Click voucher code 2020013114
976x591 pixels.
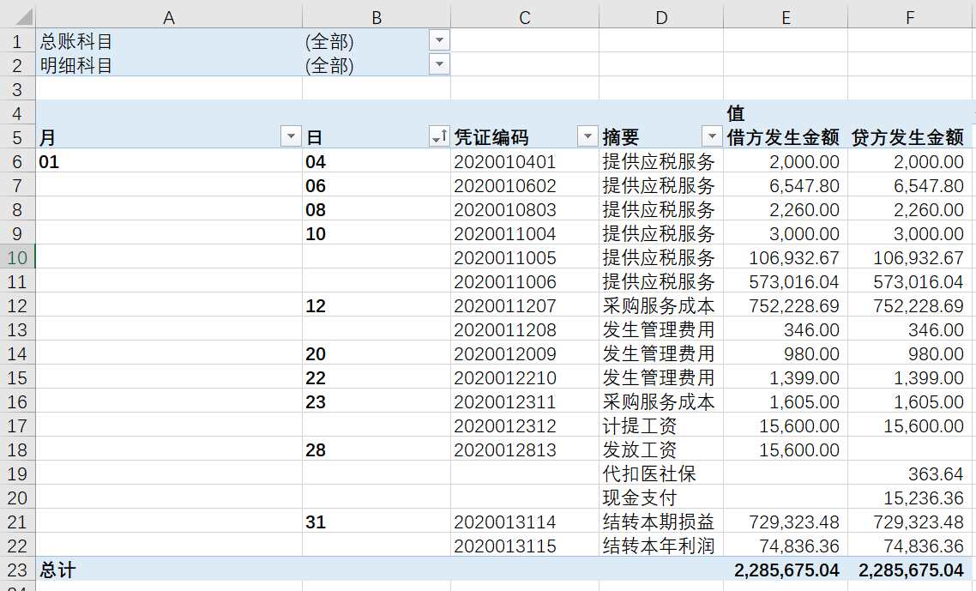pos(525,522)
